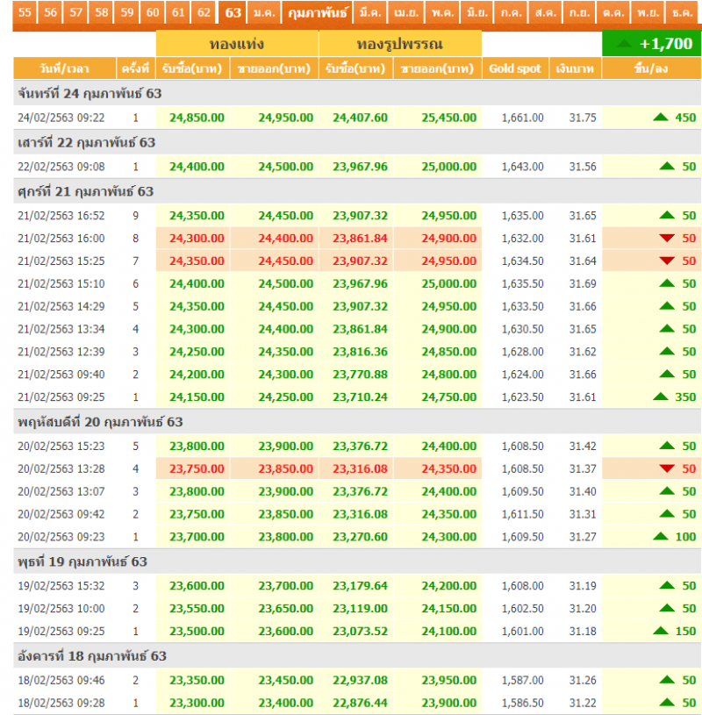
Task: Click the green up arrow next to 450
Action: pyautogui.click(x=661, y=118)
